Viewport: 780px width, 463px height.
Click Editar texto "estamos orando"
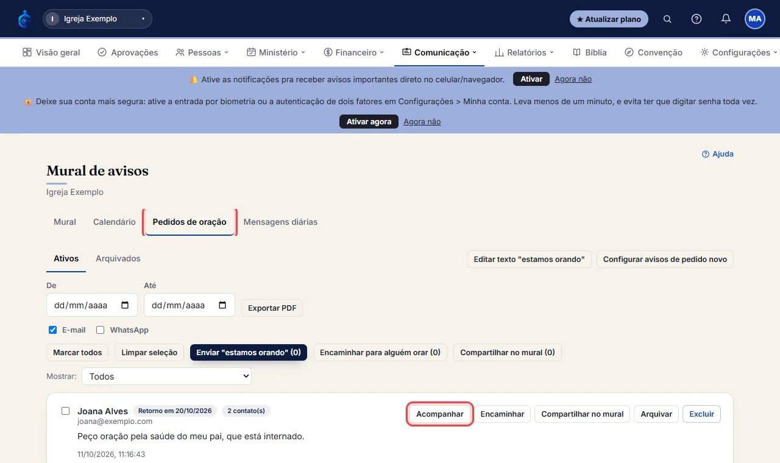coord(530,259)
